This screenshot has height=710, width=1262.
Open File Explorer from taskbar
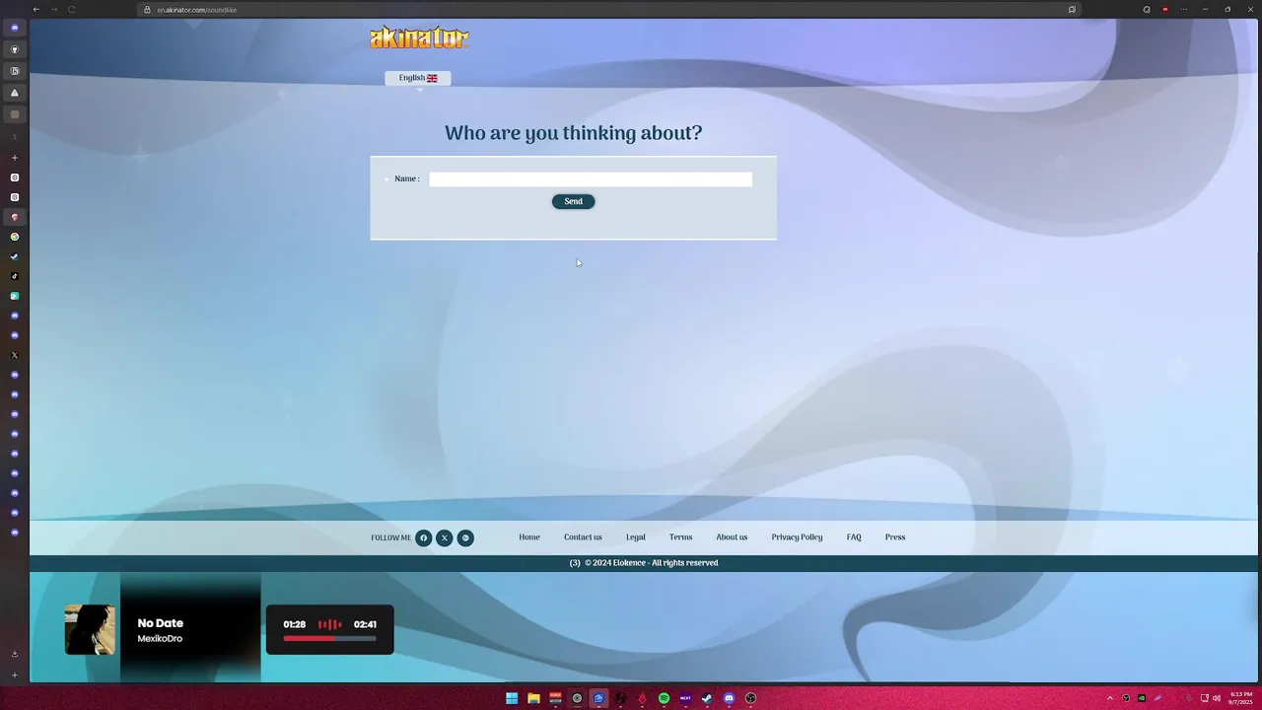click(x=533, y=698)
